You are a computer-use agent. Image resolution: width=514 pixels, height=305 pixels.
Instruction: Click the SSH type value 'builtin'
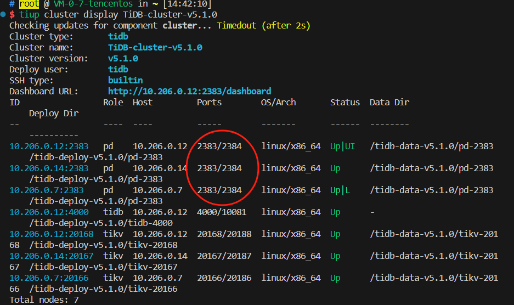(x=125, y=80)
